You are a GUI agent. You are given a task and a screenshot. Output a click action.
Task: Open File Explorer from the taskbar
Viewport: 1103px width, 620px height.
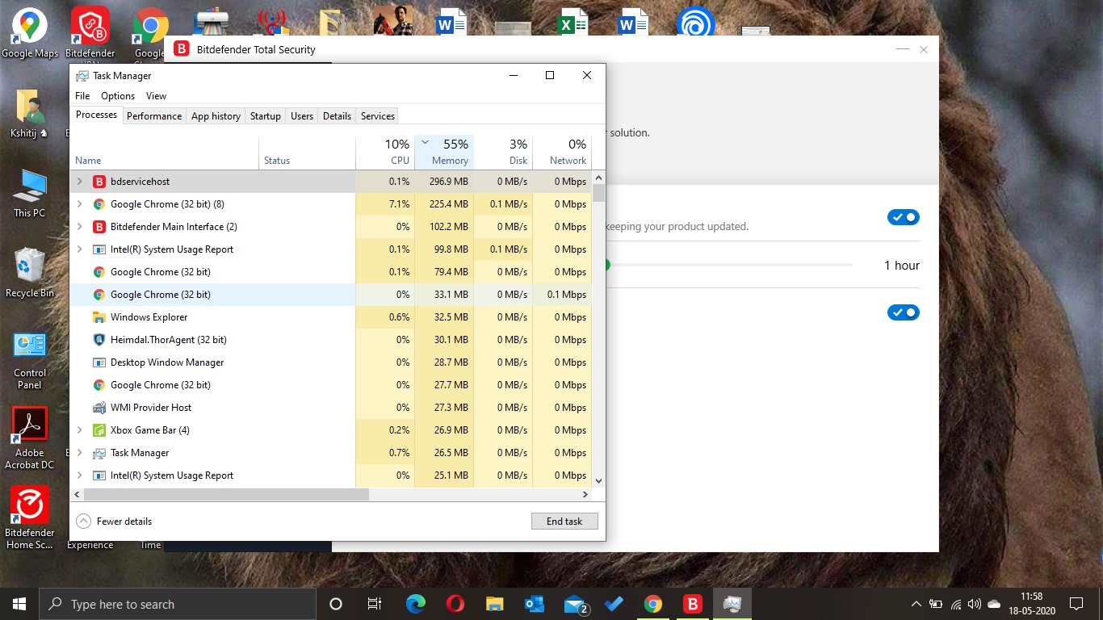(x=495, y=604)
